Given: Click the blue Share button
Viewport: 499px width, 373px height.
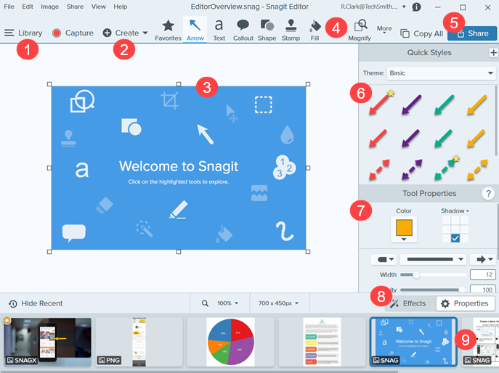Looking at the screenshot, I should coord(472,33).
